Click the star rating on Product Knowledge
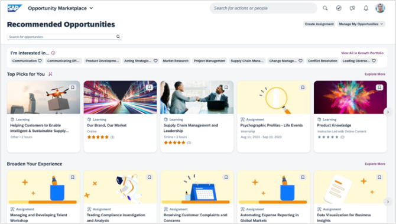This screenshot has width=396, height=224. (328, 137)
